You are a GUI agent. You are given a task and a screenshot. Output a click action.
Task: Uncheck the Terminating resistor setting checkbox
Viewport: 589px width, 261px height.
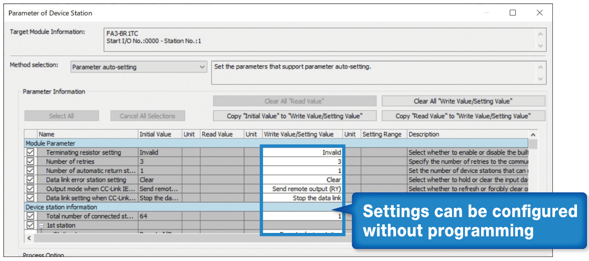[31, 152]
